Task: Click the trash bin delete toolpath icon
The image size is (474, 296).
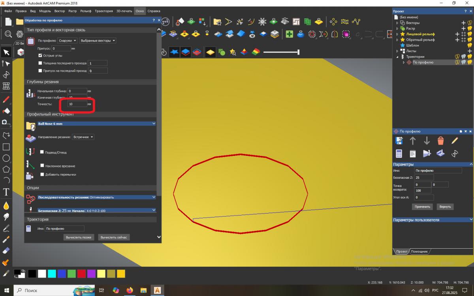Action: (x=441, y=141)
